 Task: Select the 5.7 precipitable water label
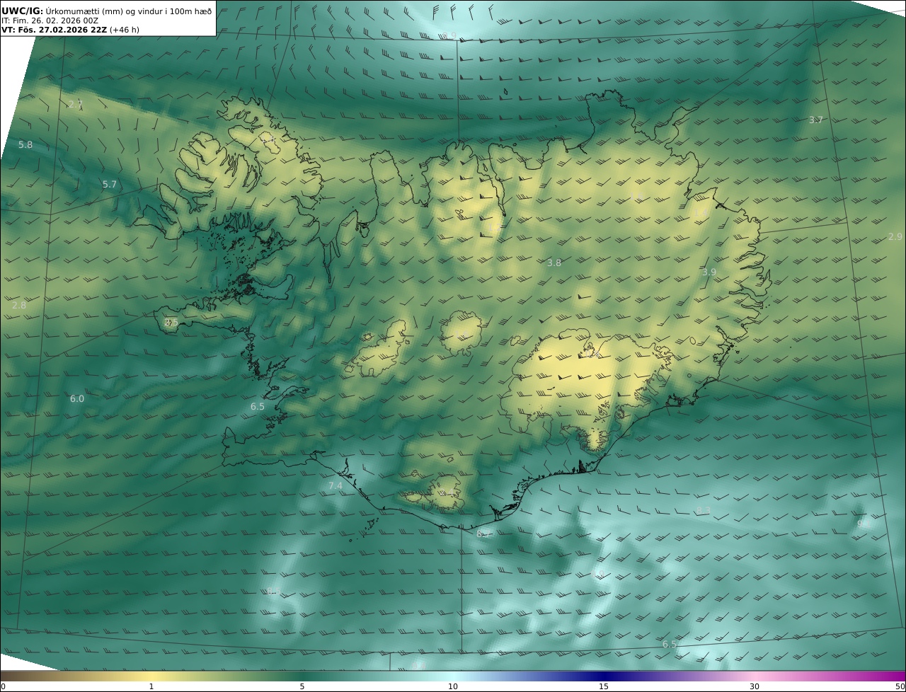110,184
